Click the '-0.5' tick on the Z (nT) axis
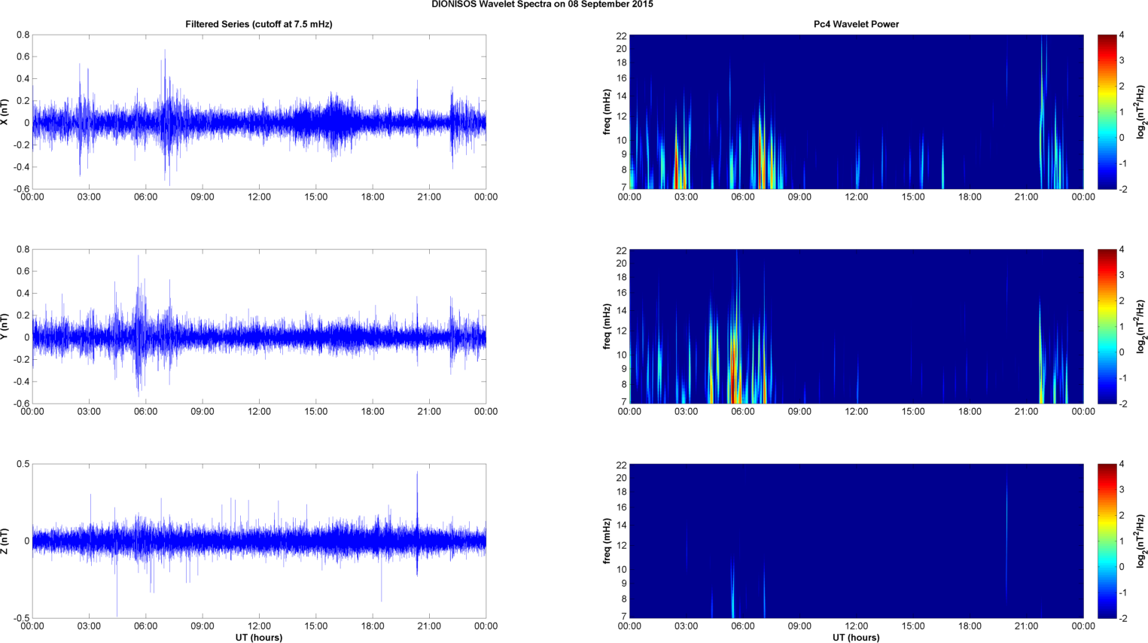This screenshot has height=643, width=1148. (x=21, y=618)
